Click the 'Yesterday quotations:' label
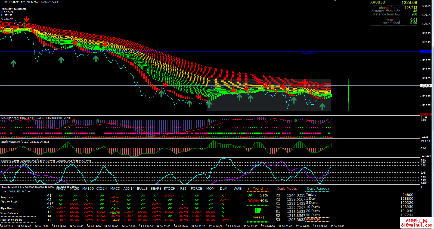Image resolution: width=434 pixels, height=229 pixels. click(14, 9)
